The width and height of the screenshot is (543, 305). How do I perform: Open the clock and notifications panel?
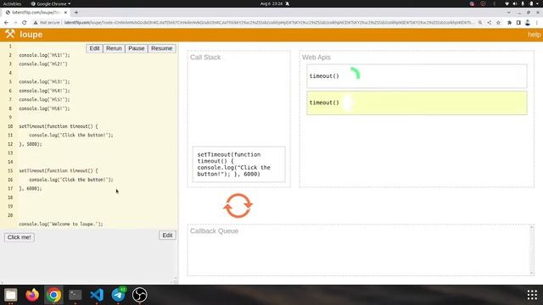(274, 3)
